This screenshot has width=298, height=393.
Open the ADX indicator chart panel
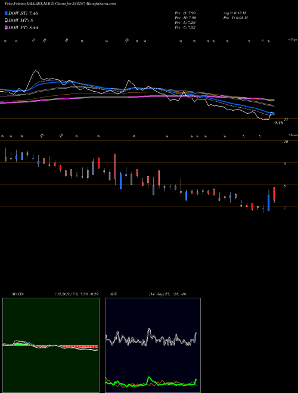153,345
